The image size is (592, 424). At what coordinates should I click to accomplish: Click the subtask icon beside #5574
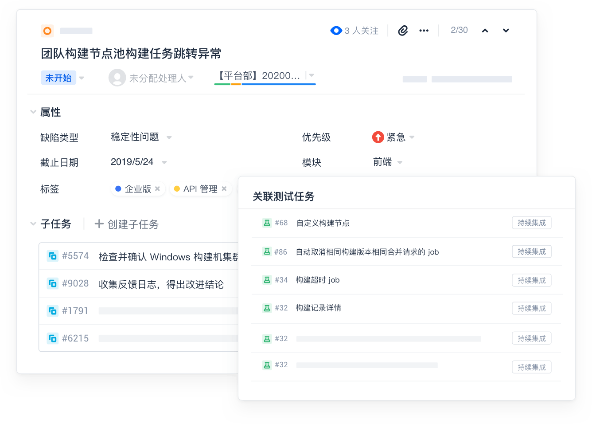click(x=53, y=256)
